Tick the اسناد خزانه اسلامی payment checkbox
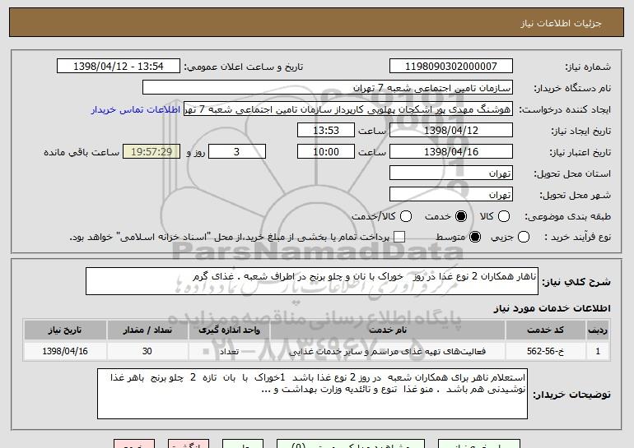This screenshot has height=448, width=634. 399,237
